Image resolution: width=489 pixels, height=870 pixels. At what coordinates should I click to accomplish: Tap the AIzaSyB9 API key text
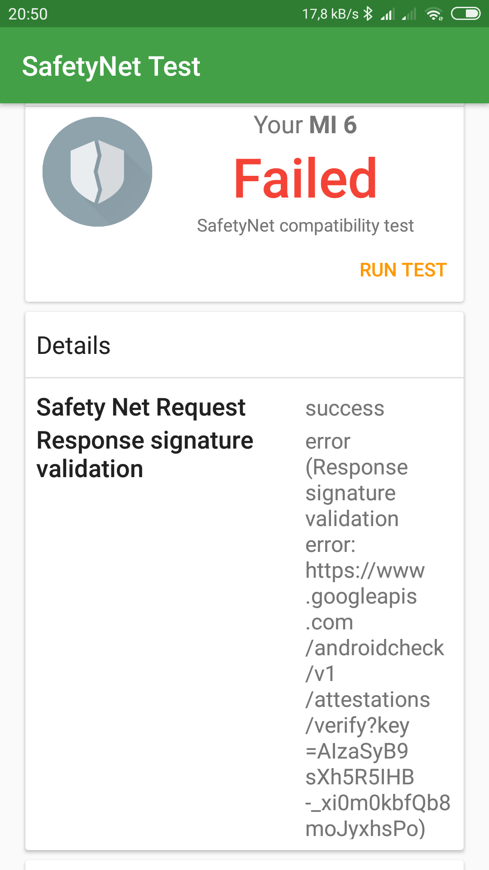pyautogui.click(x=357, y=751)
